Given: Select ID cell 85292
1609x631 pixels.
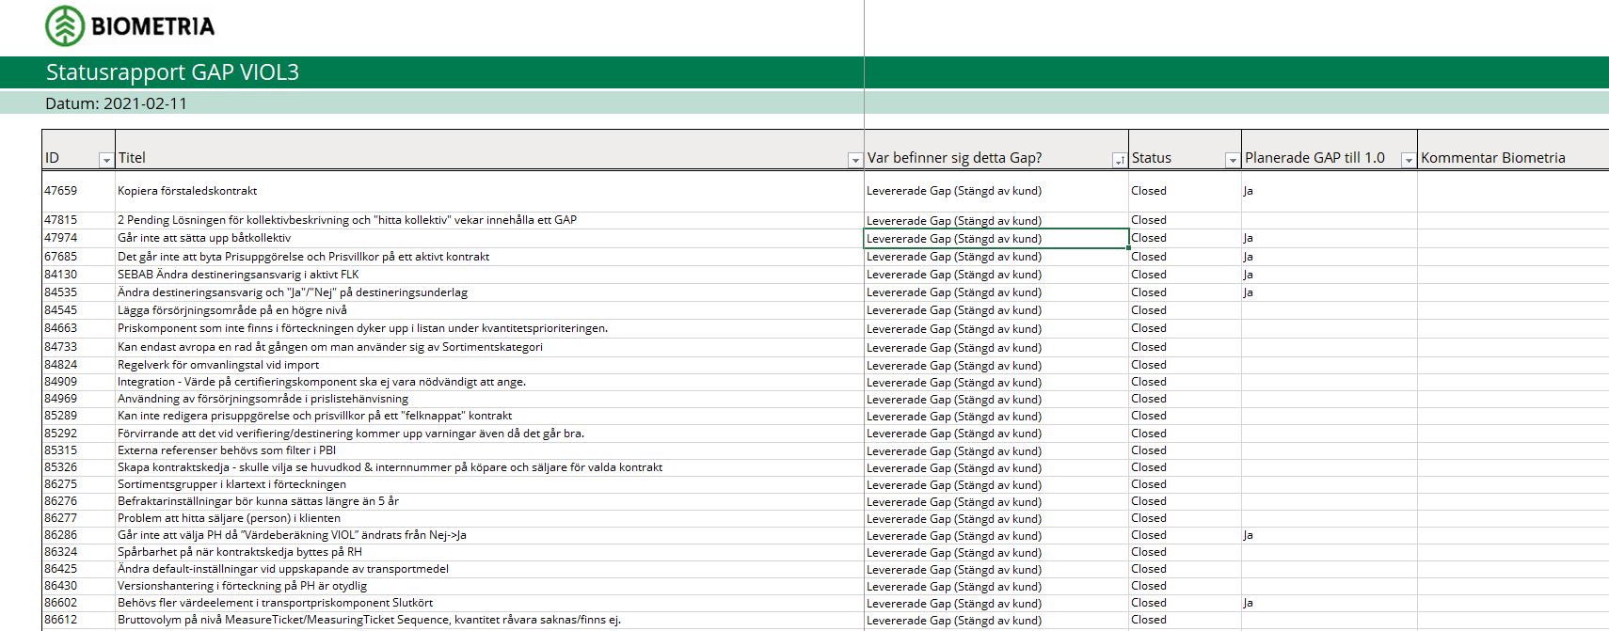Looking at the screenshot, I should point(78,434).
